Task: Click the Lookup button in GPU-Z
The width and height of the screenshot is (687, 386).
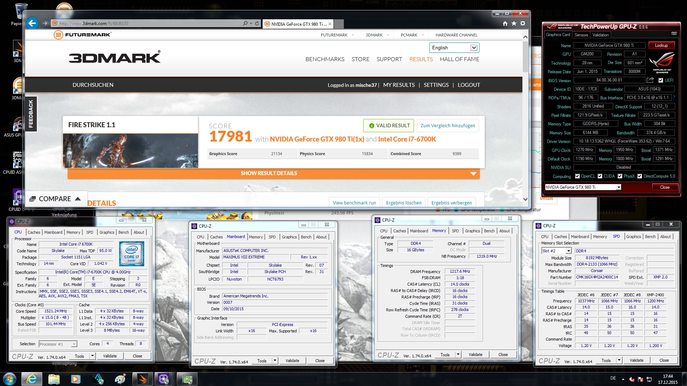Action: pos(661,45)
